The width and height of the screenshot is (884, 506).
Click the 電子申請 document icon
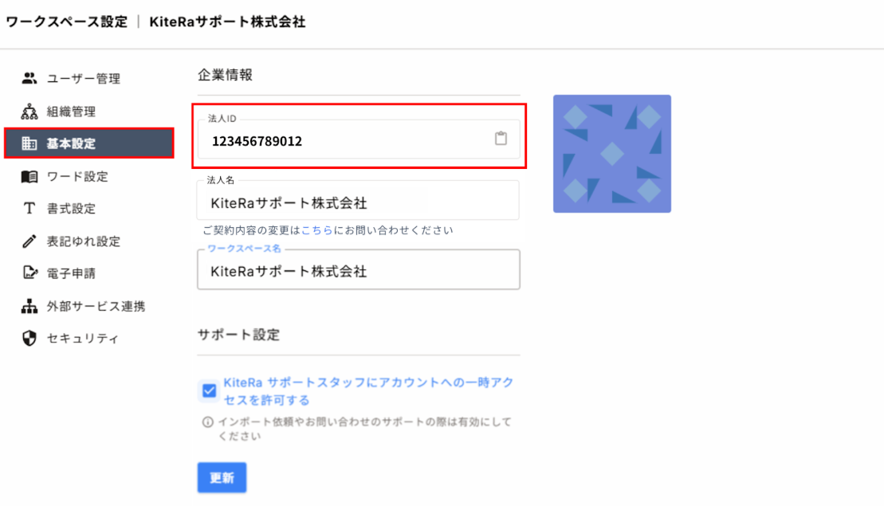[x=29, y=273]
